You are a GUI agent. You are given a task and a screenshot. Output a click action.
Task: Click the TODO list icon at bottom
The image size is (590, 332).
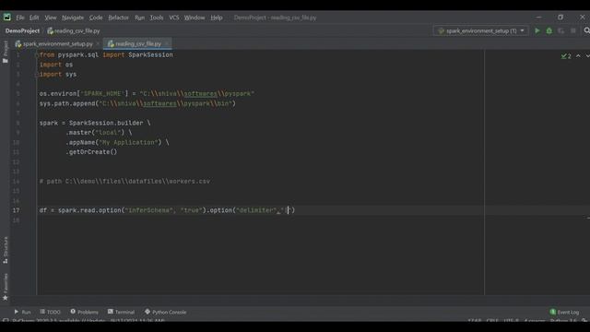pyautogui.click(x=42, y=312)
